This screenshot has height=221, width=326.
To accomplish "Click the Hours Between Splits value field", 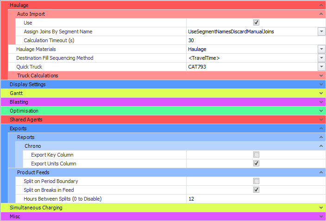I will (255, 199).
